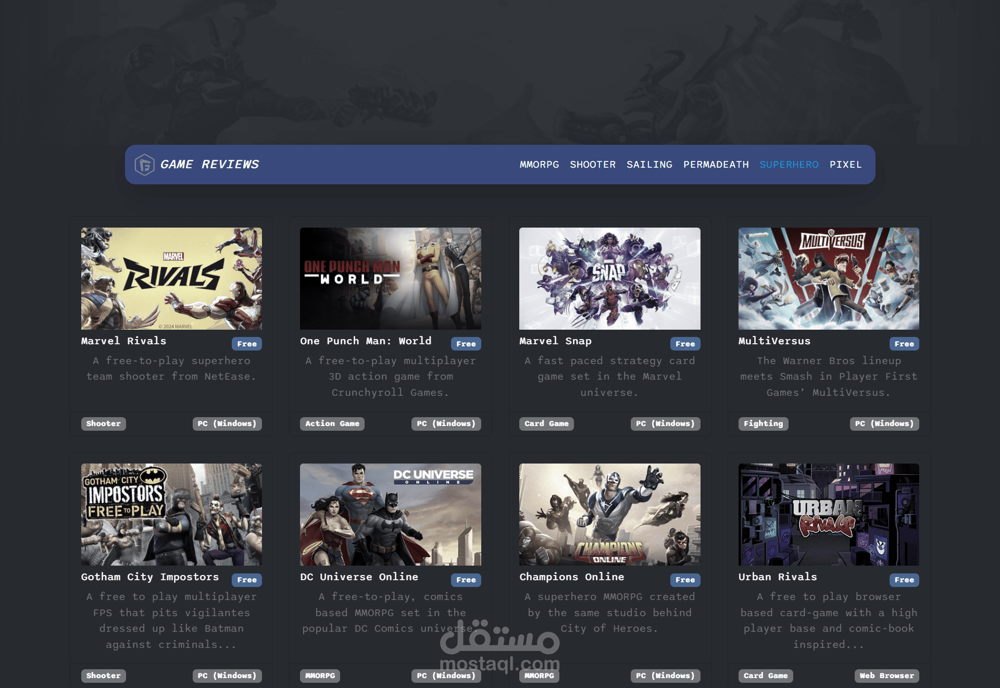
Task: Open the Urban Rivals cover image
Action: (829, 515)
